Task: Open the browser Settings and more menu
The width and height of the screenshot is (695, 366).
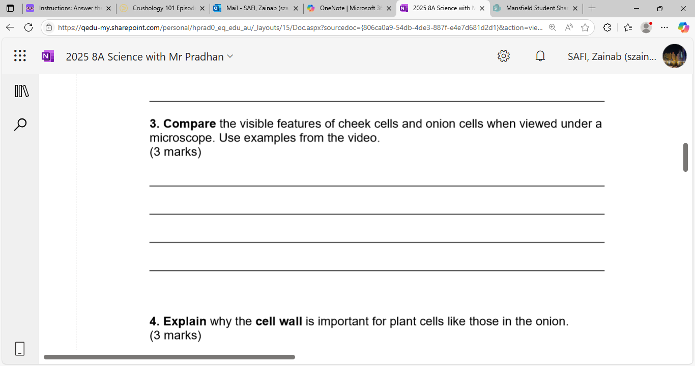Action: 664,27
